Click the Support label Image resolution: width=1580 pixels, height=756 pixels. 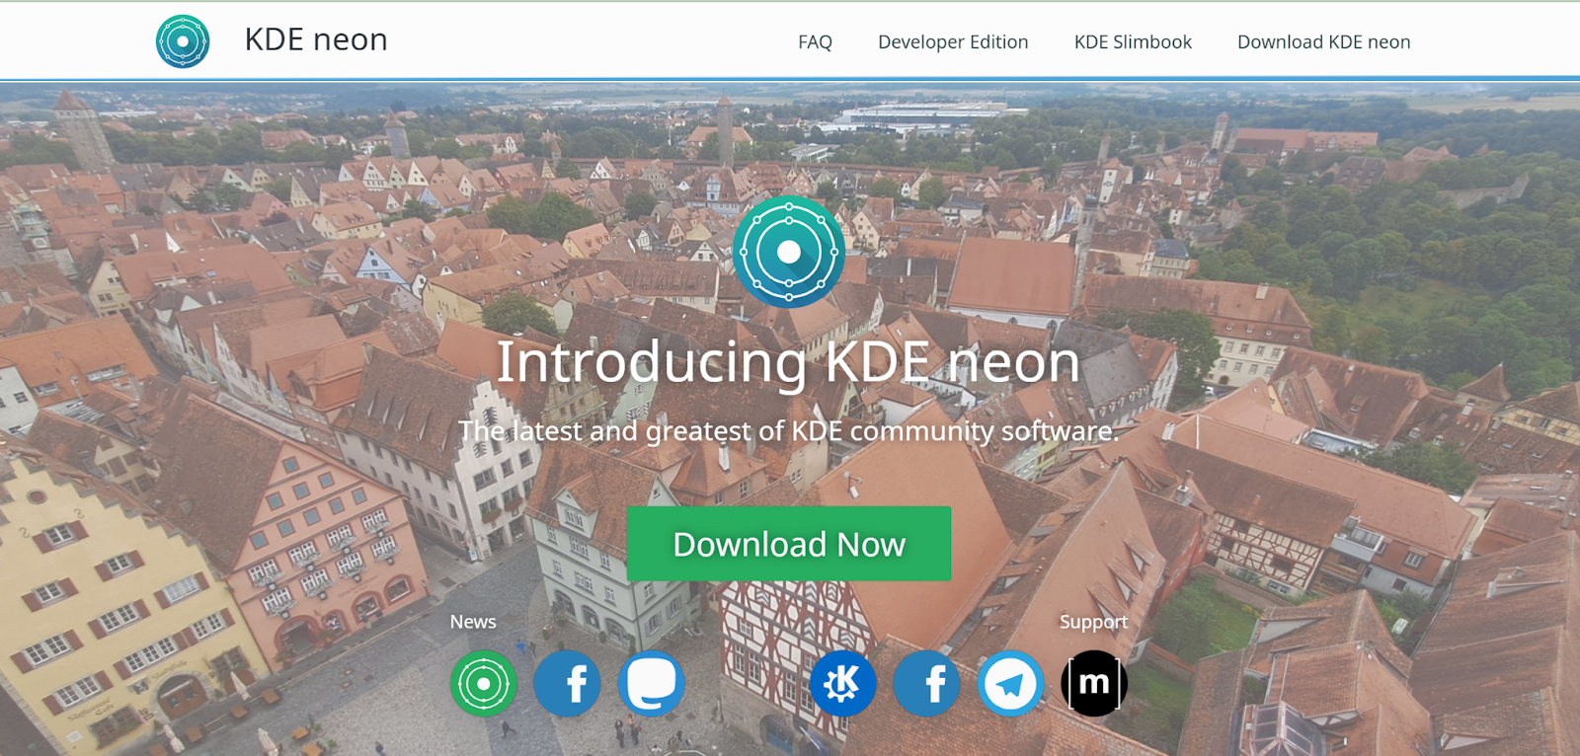coord(1093,622)
